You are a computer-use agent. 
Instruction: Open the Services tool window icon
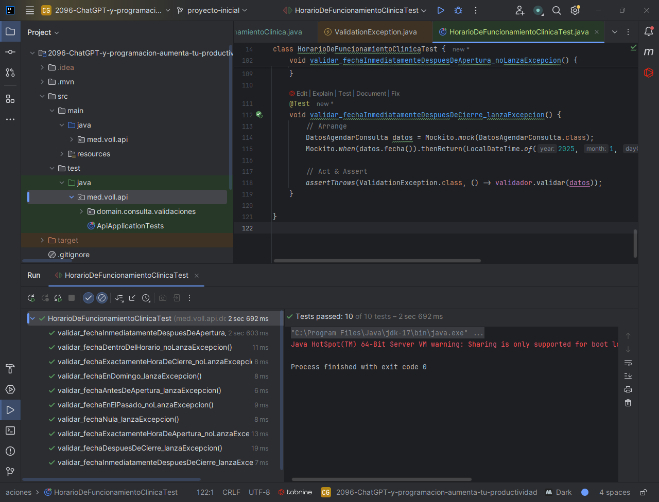[10, 389]
